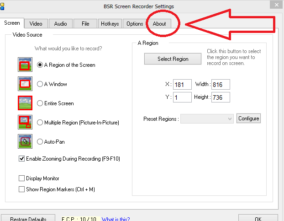The image size is (284, 221).
Task: Click the Multiple Region Picture-In-Picture icon
Action: [25, 122]
